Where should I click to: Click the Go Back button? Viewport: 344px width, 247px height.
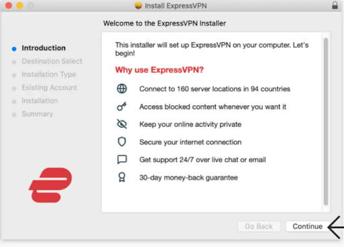click(x=259, y=226)
